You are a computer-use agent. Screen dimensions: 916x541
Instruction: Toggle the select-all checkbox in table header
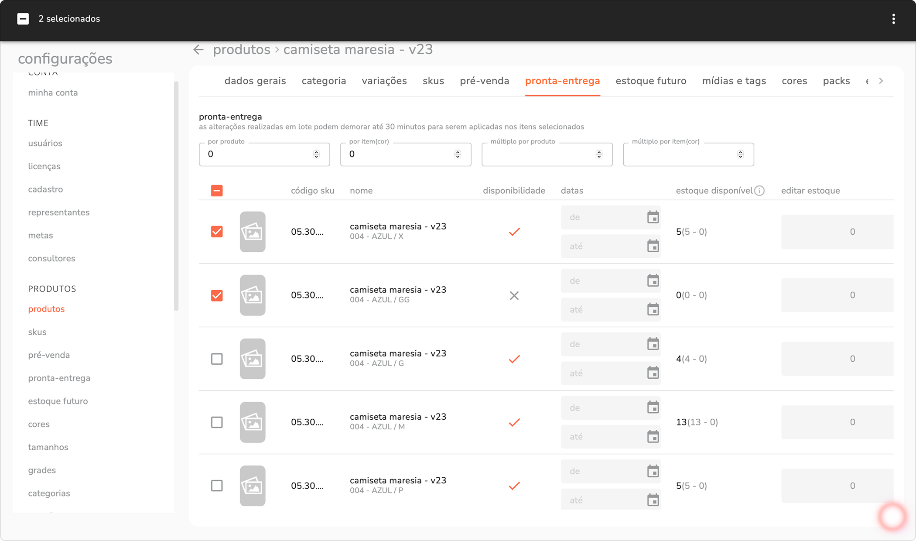coord(217,191)
